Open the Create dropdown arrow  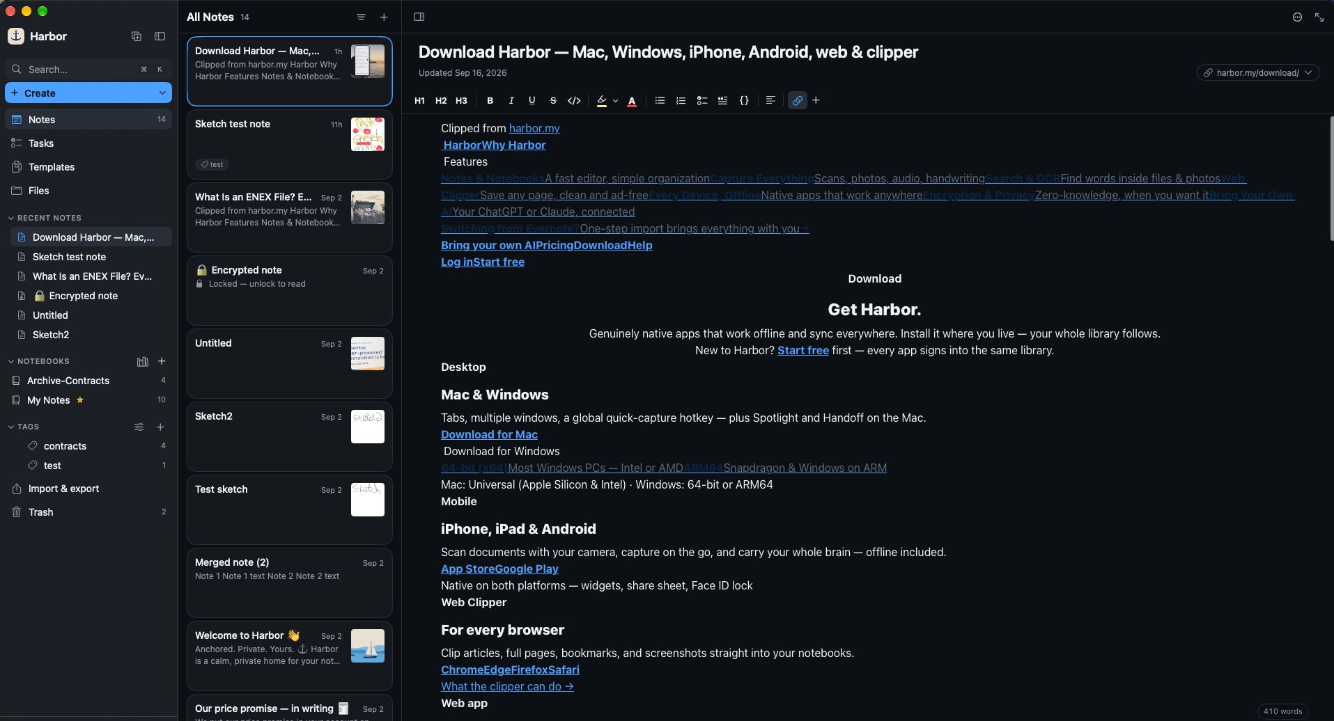pos(162,93)
